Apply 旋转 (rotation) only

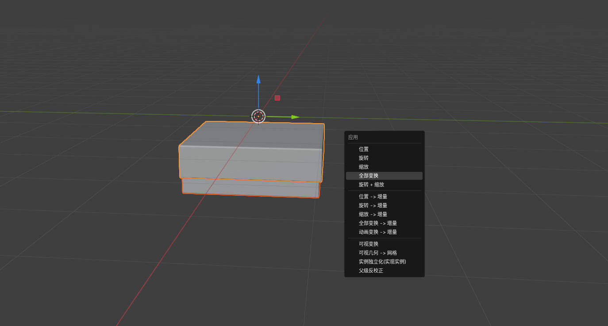(x=384, y=158)
